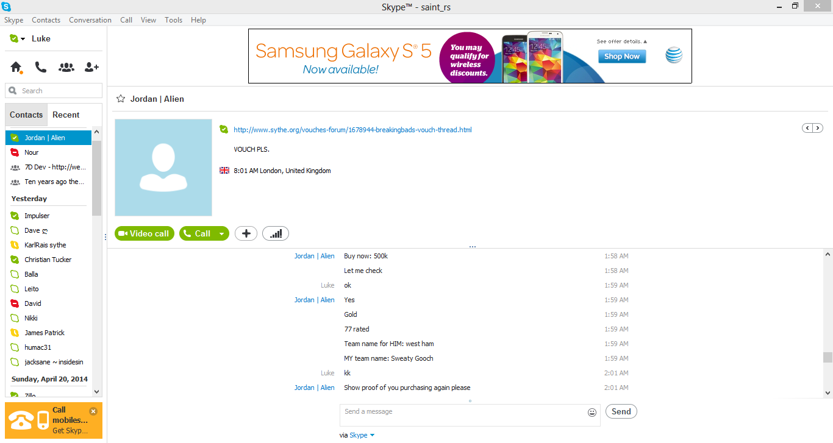The height and width of the screenshot is (443, 833).
Task: Open the Conversation menu
Action: 90,20
